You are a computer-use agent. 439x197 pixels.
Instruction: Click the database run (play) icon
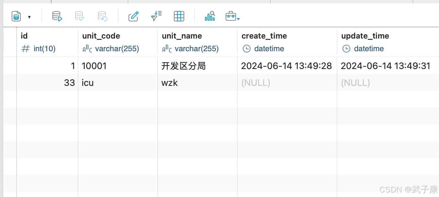point(57,16)
